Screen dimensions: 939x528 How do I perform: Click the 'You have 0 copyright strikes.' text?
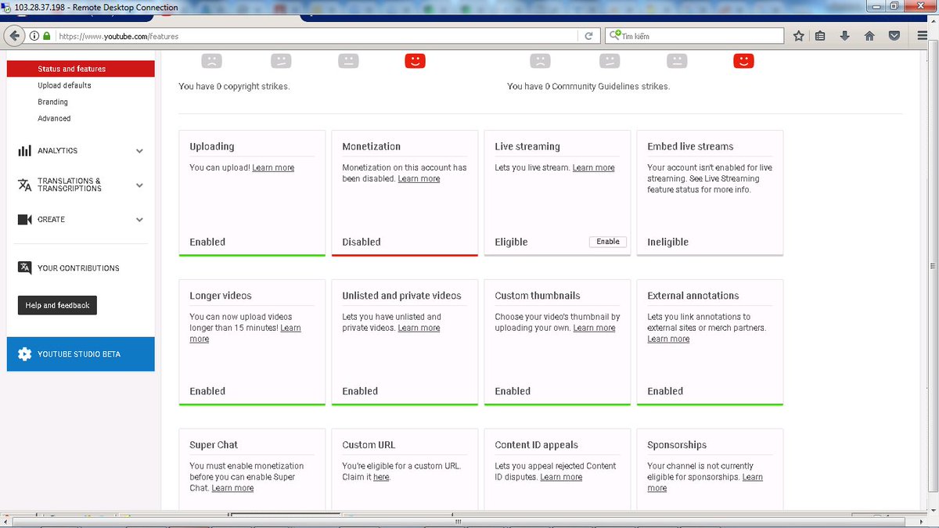coord(234,86)
